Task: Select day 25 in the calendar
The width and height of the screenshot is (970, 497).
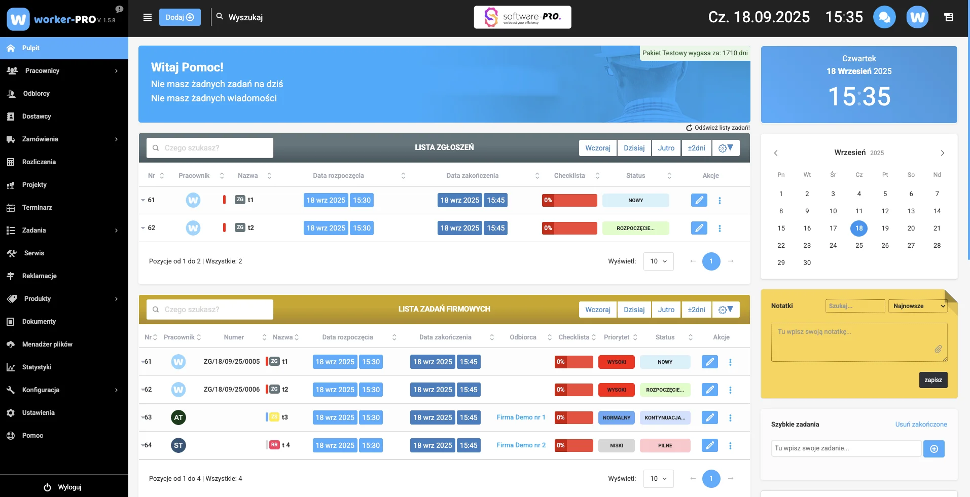Action: click(x=859, y=246)
